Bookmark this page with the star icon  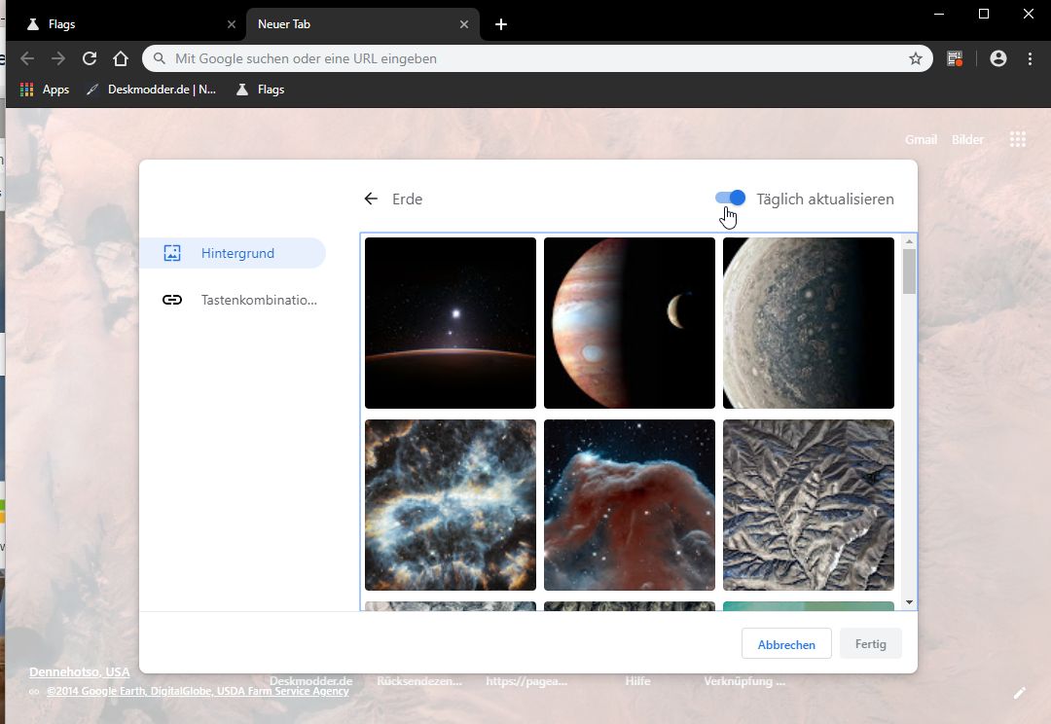pyautogui.click(x=916, y=59)
